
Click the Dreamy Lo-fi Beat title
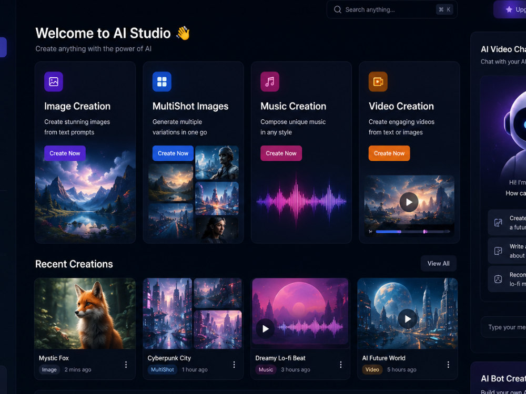pyautogui.click(x=280, y=358)
